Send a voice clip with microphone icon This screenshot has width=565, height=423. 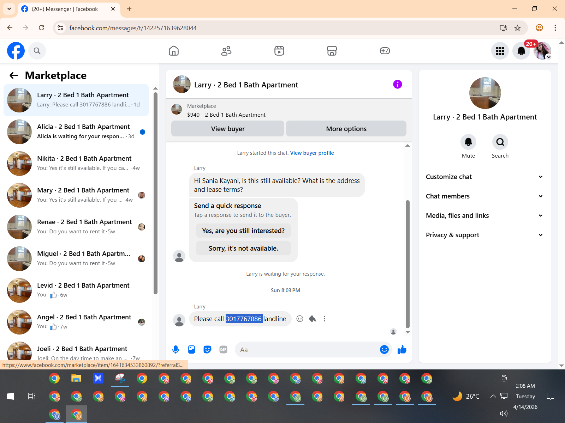[176, 350]
